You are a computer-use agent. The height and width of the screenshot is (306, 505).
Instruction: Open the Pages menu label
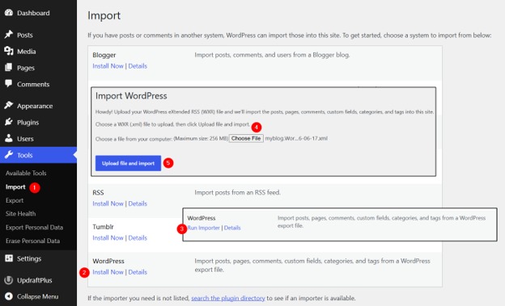pos(26,68)
